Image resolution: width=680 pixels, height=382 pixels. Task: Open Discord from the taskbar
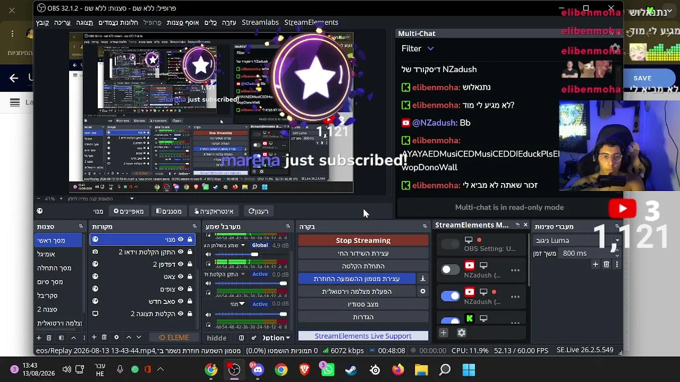258,370
